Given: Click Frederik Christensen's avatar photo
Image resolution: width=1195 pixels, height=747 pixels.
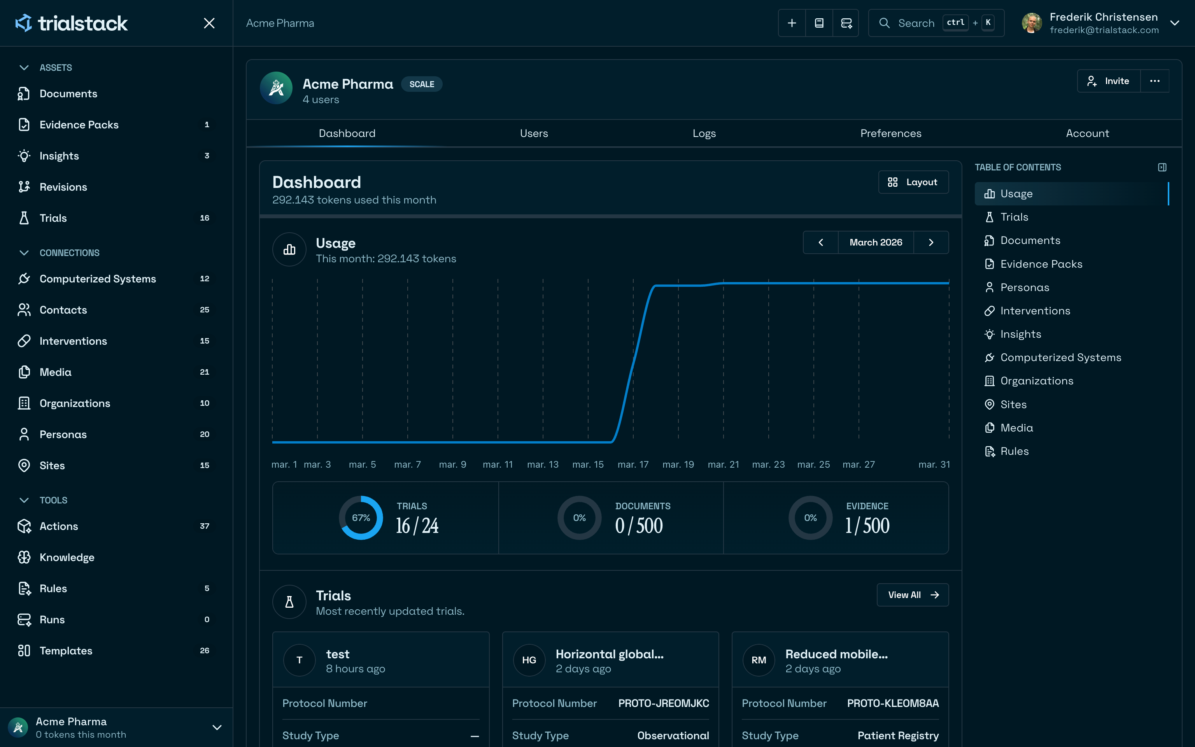Looking at the screenshot, I should (x=1032, y=23).
